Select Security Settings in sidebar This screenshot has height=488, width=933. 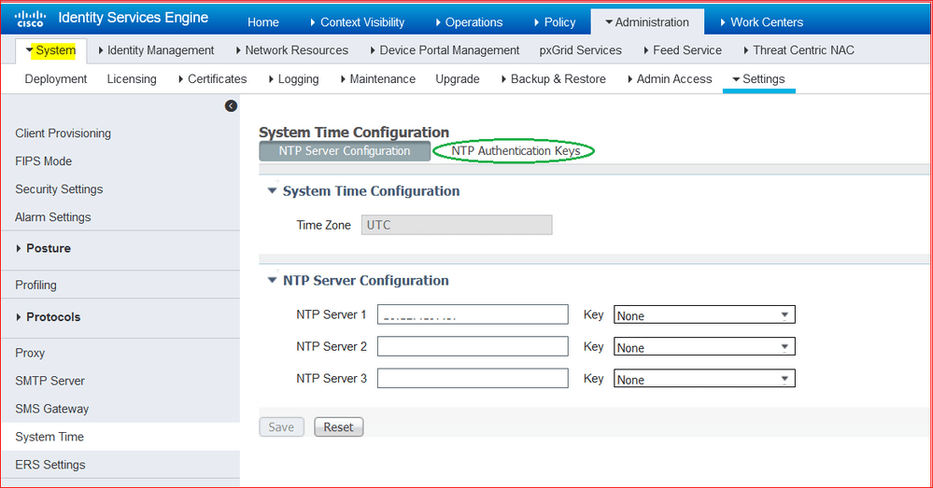point(59,189)
